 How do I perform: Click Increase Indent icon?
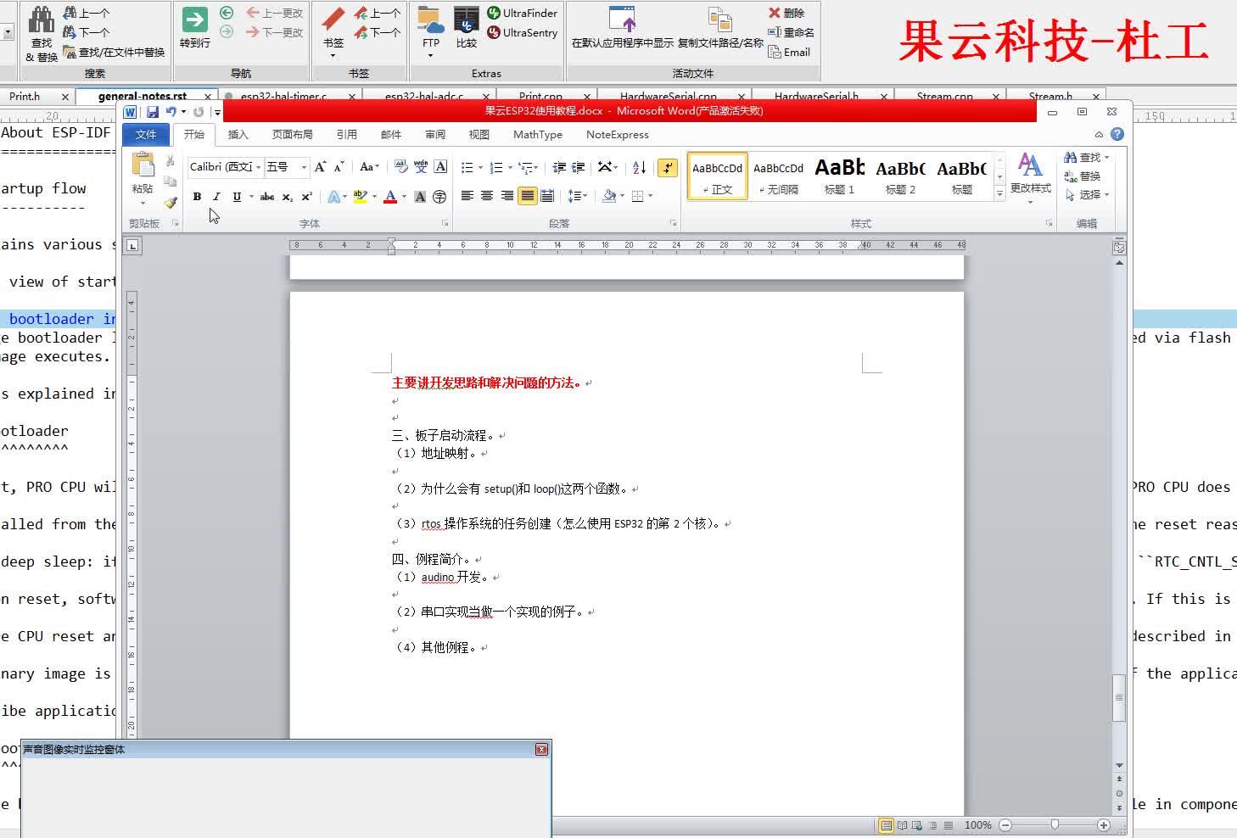click(x=579, y=167)
